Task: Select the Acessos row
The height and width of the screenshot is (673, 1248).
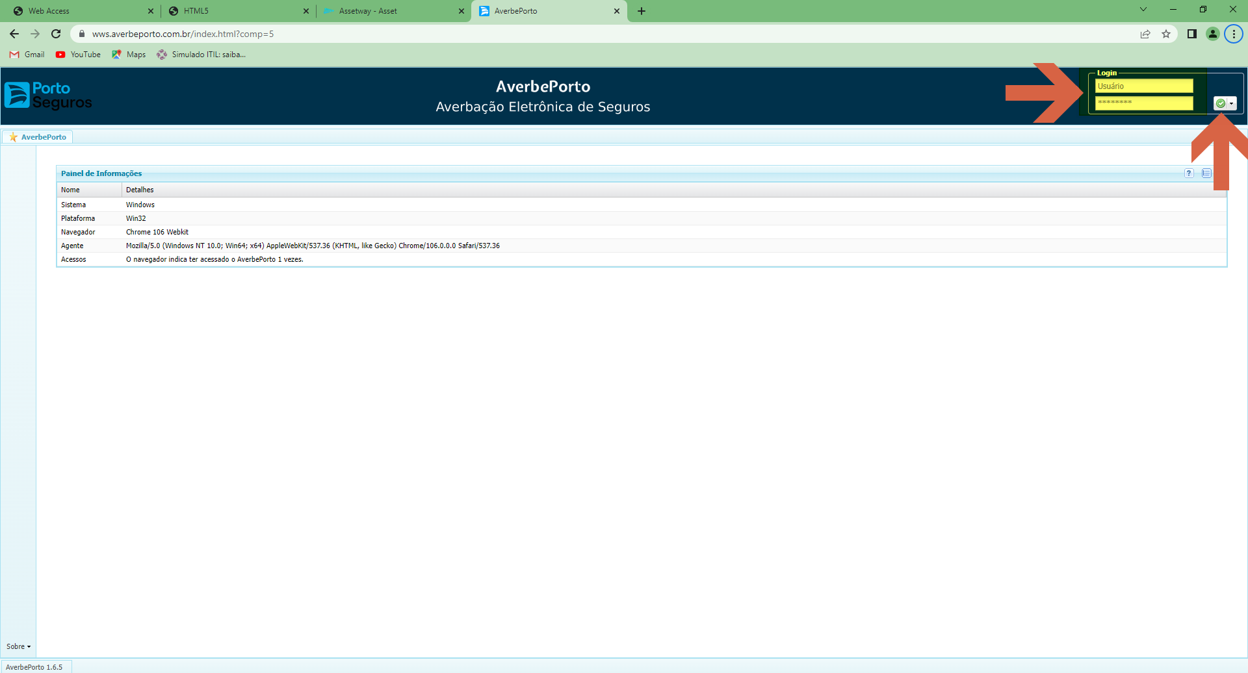Action: tap(642, 259)
